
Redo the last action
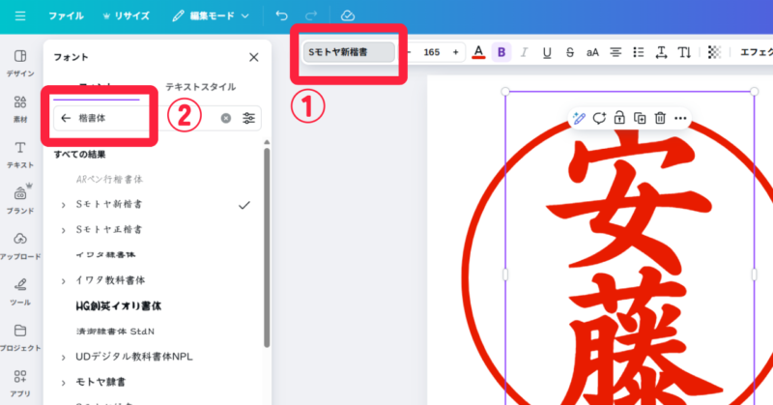tap(310, 15)
